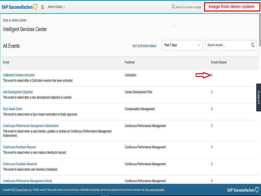
Task: Click events raised count for Continuous Feedback Request
Action: [x=212, y=147]
